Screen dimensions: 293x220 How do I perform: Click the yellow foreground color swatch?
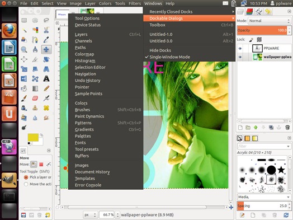pos(33,138)
